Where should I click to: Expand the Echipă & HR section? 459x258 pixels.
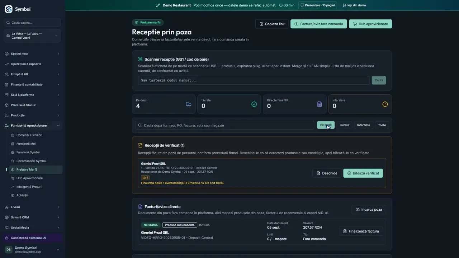(x=32, y=75)
